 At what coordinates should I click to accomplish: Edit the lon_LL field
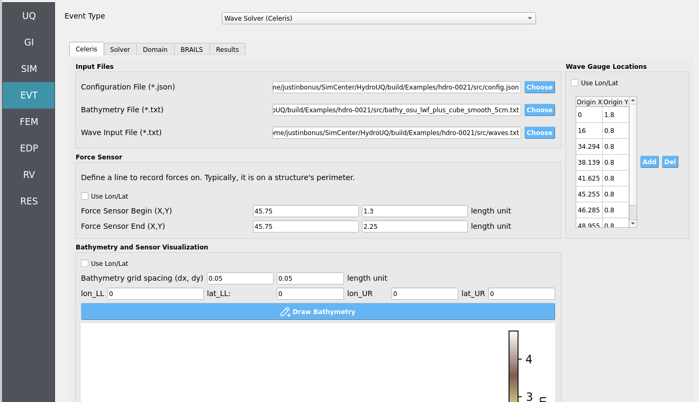[156, 293]
